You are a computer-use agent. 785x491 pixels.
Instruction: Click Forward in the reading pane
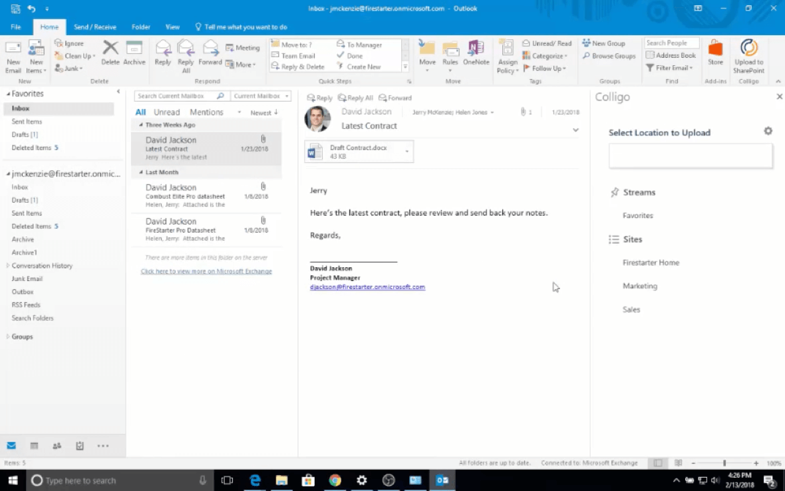395,98
